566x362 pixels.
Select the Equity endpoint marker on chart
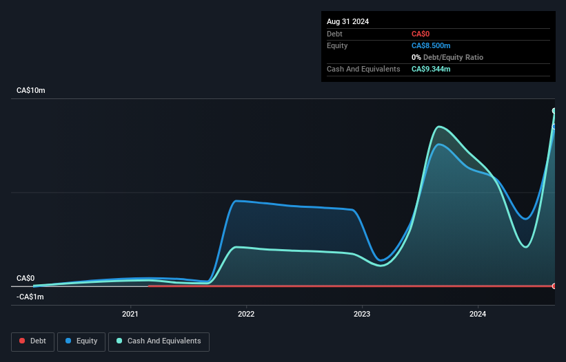[554, 127]
